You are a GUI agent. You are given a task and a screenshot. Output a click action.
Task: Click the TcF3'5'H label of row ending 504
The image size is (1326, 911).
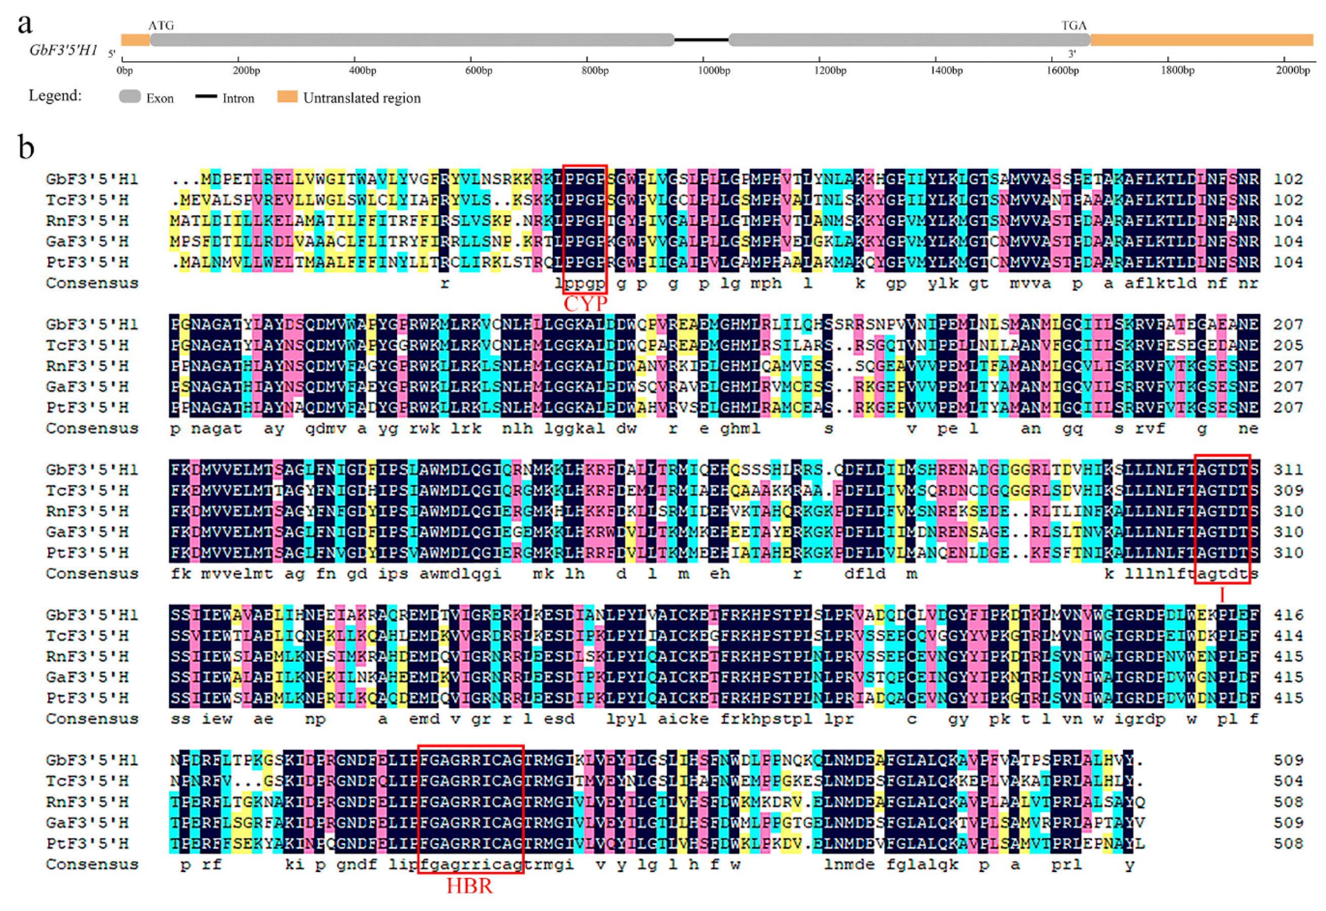click(87, 781)
